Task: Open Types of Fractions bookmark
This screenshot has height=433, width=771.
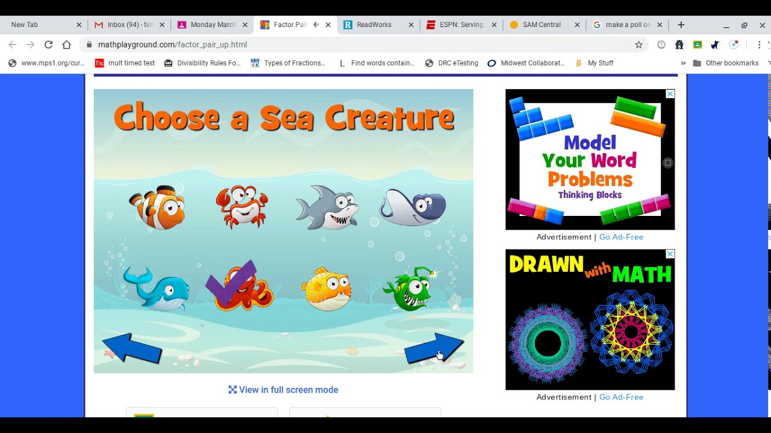Action: 288,63
